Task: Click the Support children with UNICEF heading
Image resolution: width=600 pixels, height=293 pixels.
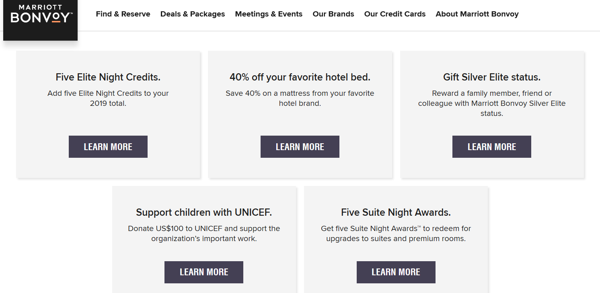Action: pyautogui.click(x=204, y=212)
